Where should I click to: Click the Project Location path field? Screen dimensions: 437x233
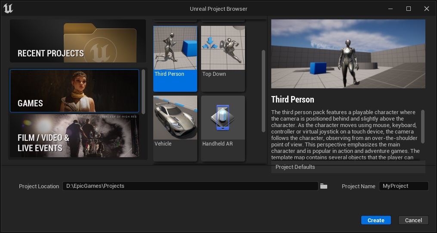coord(190,186)
